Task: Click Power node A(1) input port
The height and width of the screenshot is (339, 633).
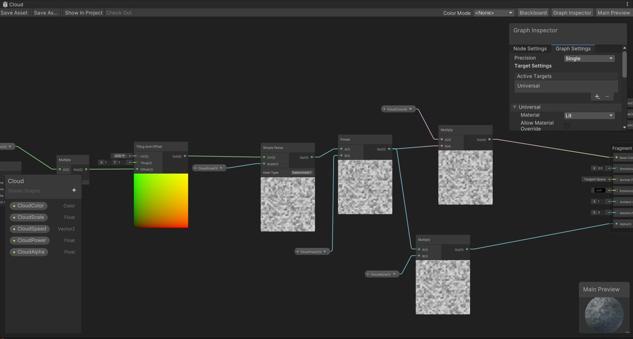Action: click(341, 149)
